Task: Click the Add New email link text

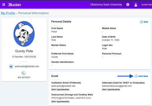Action: 143,76
